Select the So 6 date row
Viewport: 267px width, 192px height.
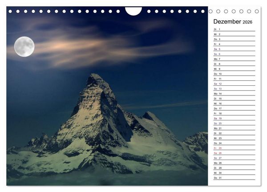point(235,54)
